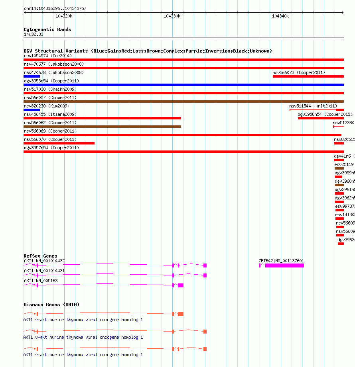Select the dgv3958n54 (Cooper2011) variant bar
The height and width of the screenshot is (367, 355).
[321, 118]
